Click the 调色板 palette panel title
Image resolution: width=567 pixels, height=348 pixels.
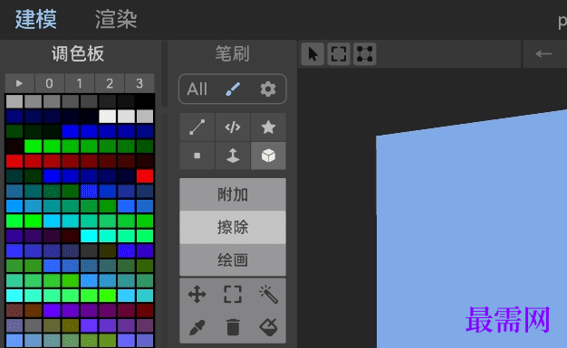point(78,54)
